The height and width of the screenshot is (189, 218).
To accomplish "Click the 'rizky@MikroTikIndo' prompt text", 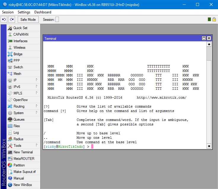I will [64, 147].
